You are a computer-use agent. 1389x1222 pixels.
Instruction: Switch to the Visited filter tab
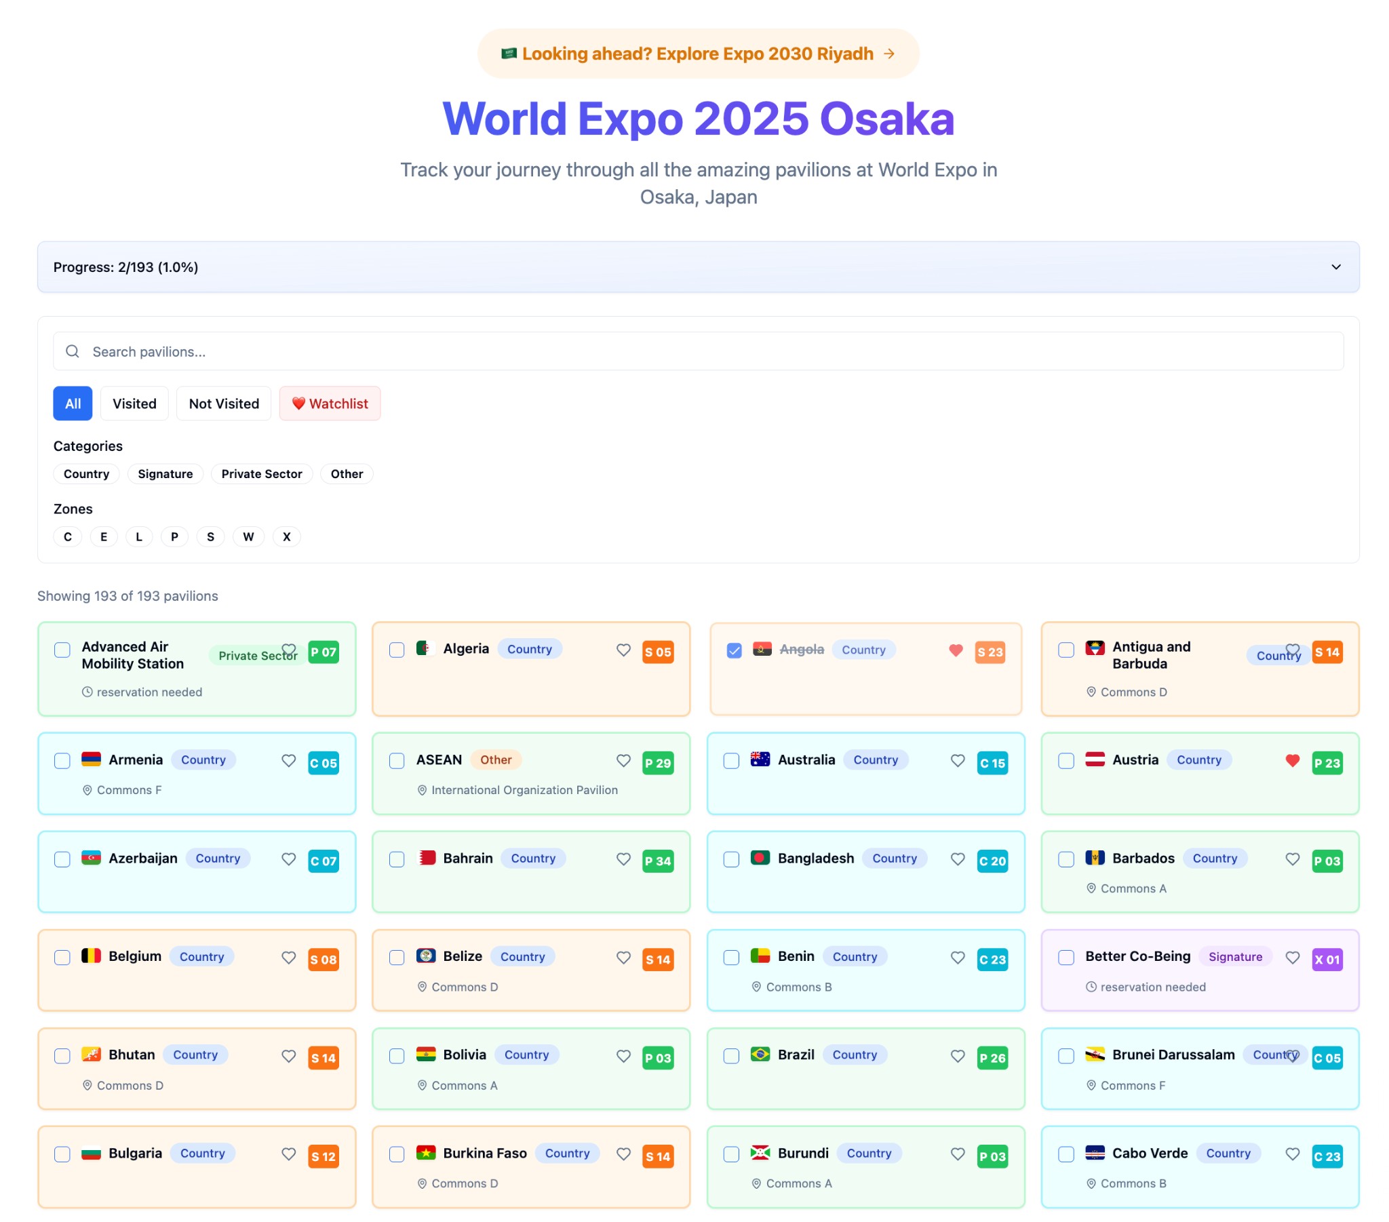(x=134, y=403)
